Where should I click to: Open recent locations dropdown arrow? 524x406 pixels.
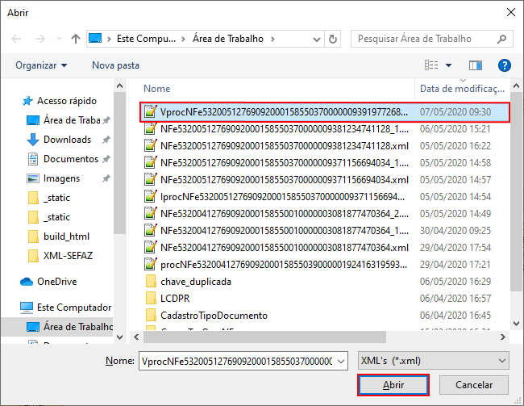[x=59, y=39]
